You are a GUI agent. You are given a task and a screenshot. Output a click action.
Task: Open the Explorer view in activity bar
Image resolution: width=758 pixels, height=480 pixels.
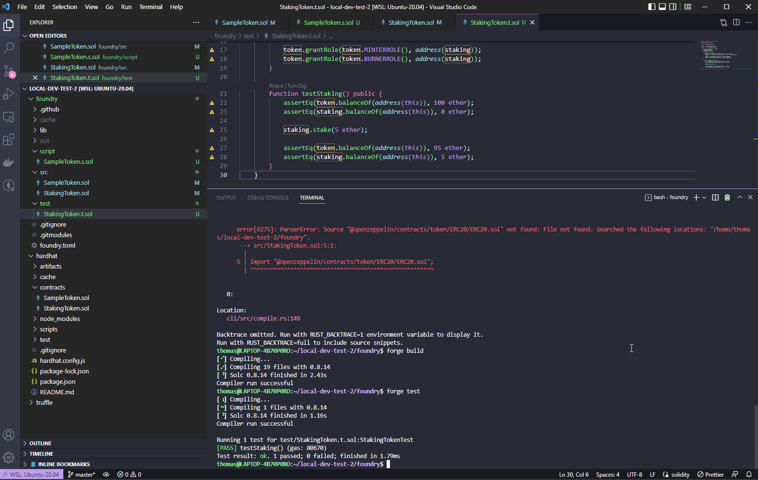pos(9,25)
